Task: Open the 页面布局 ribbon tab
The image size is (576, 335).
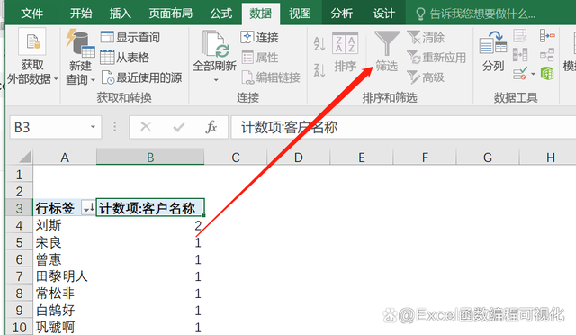Action: [x=170, y=14]
